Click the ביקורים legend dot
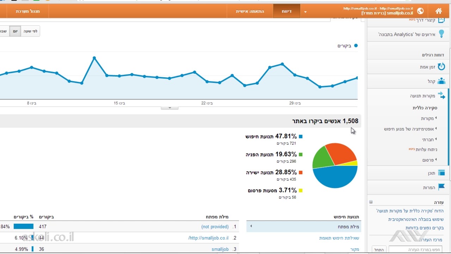Image resolution: width=451 pixels, height=254 pixels. click(x=356, y=46)
